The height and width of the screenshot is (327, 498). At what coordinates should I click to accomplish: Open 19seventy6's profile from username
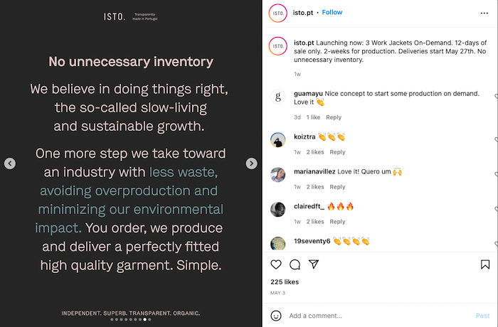312,241
